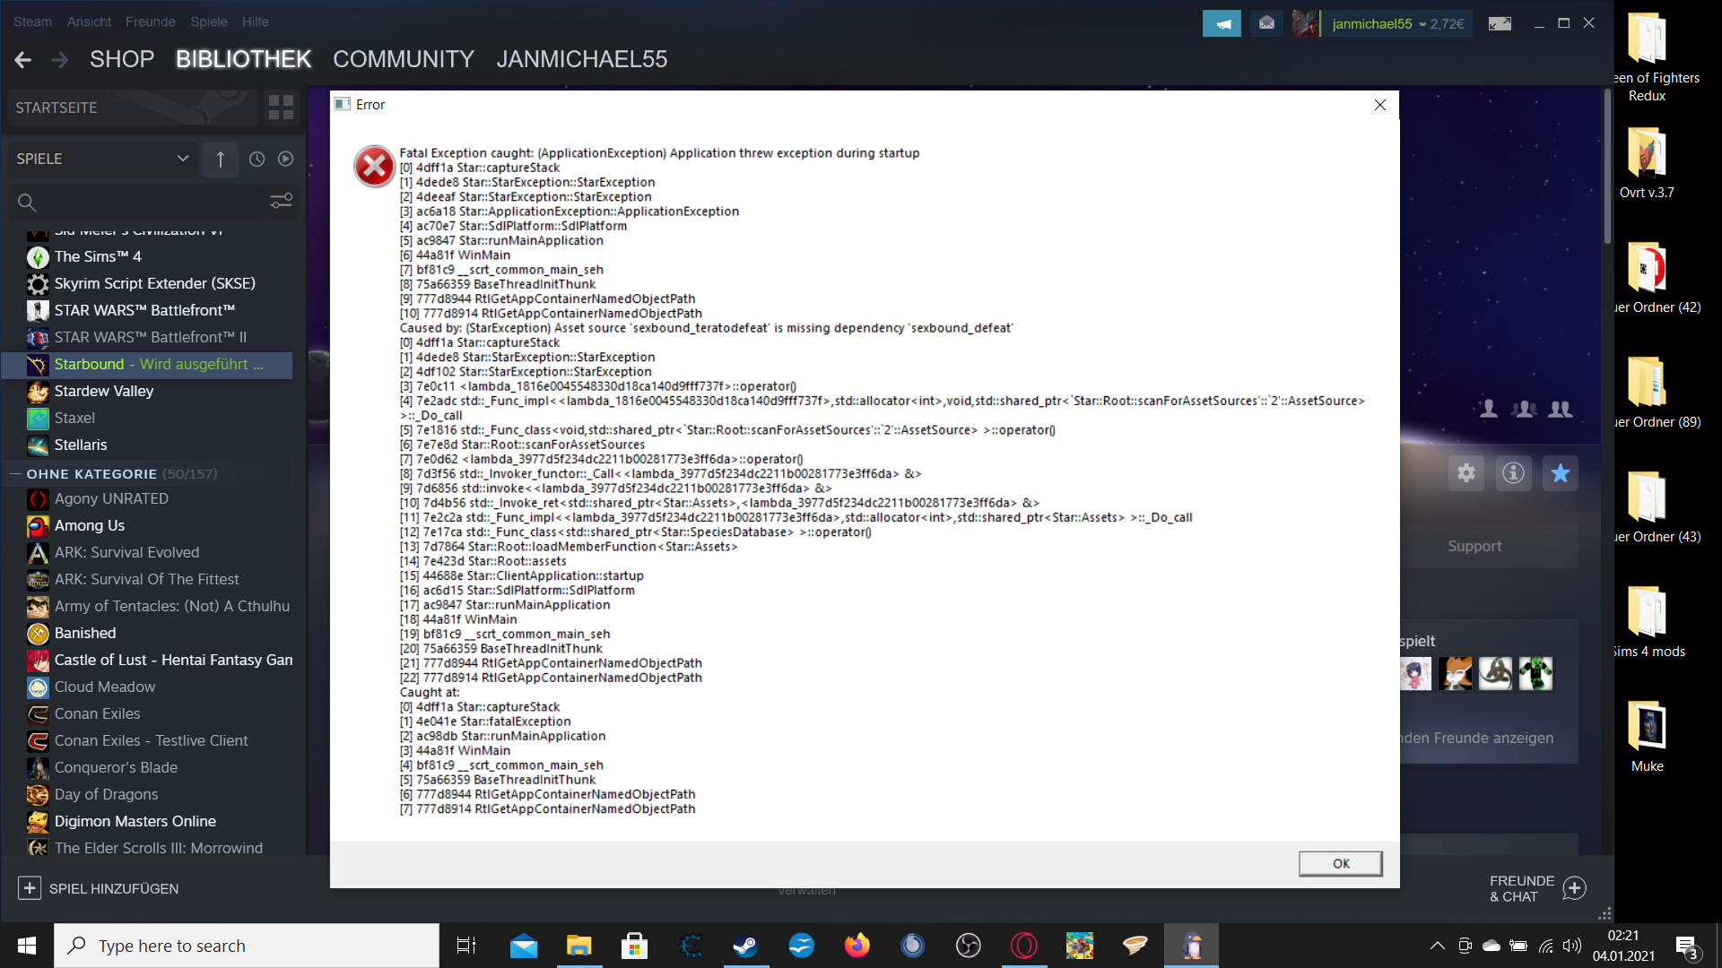The height and width of the screenshot is (968, 1722).
Task: Close the Error dialog with X
Action: tap(1380, 105)
